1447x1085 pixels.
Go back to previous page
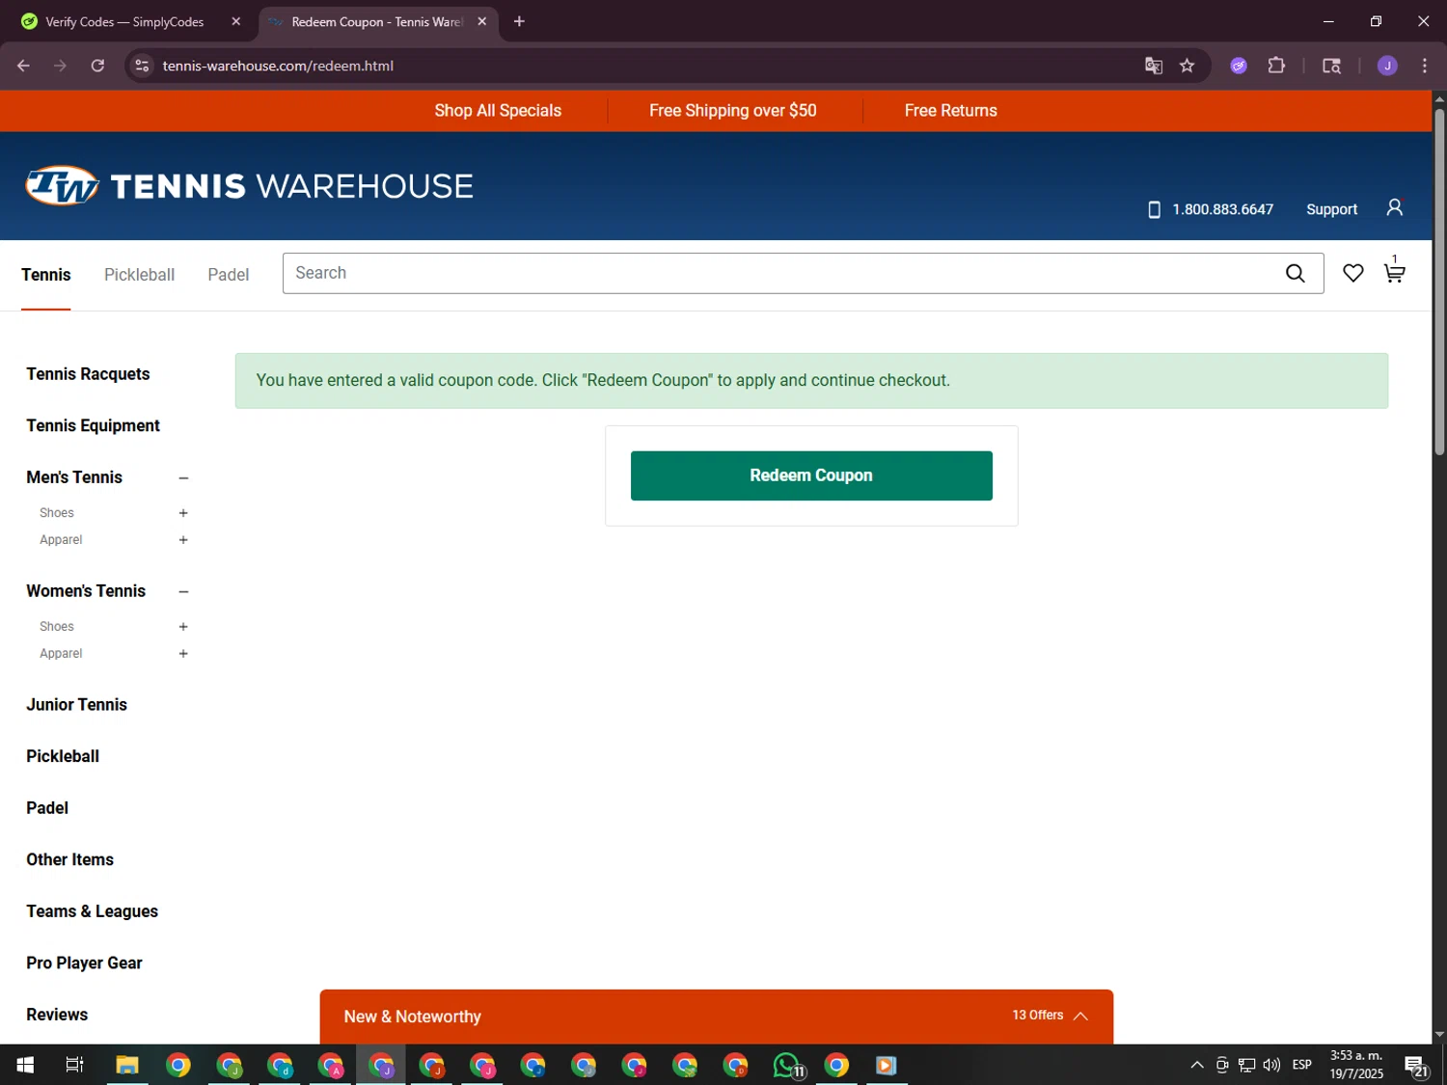pos(23,66)
